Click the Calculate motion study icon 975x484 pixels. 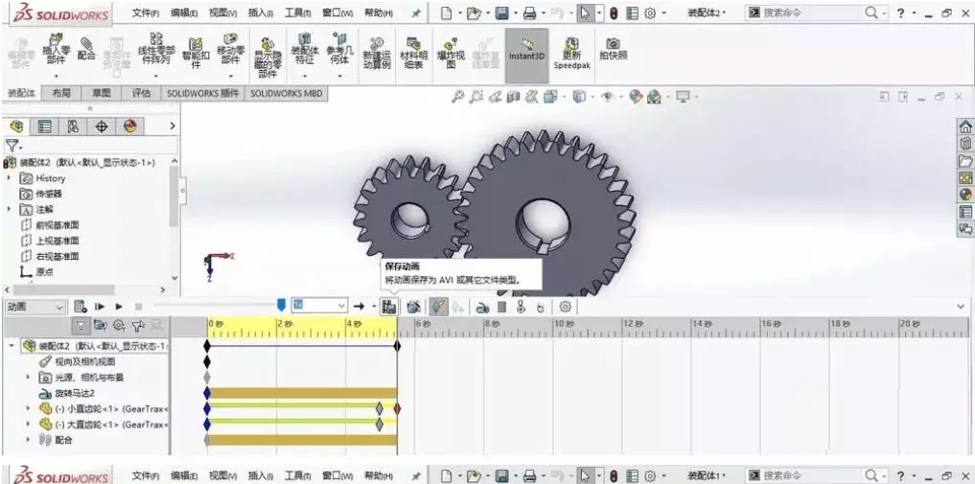[81, 307]
